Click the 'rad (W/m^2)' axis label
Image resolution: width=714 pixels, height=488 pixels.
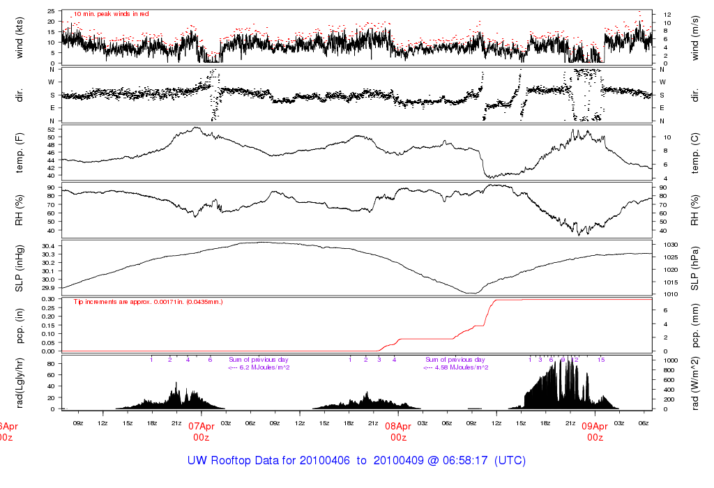[x=695, y=383]
